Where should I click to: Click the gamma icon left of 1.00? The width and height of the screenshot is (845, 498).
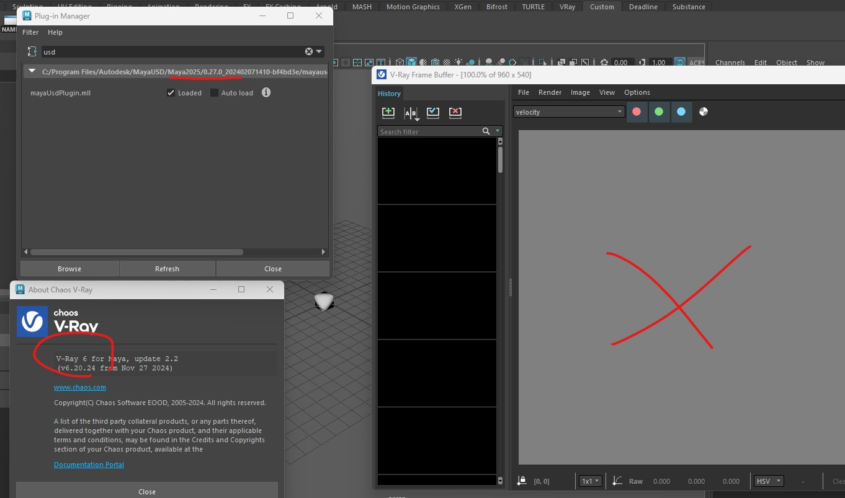click(x=643, y=62)
